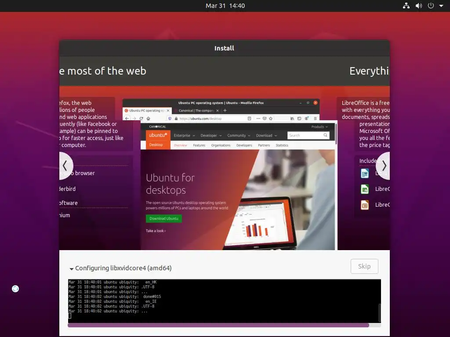Expand the system menu dropdown arrow

(x=441, y=6)
